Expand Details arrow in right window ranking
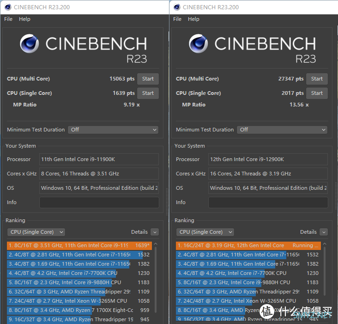 point(324,232)
